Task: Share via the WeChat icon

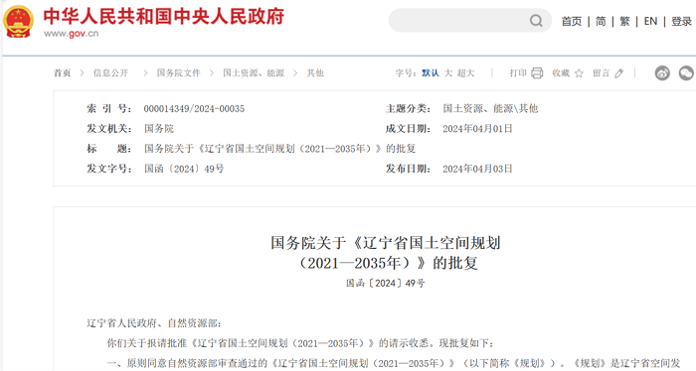Action: (686, 73)
